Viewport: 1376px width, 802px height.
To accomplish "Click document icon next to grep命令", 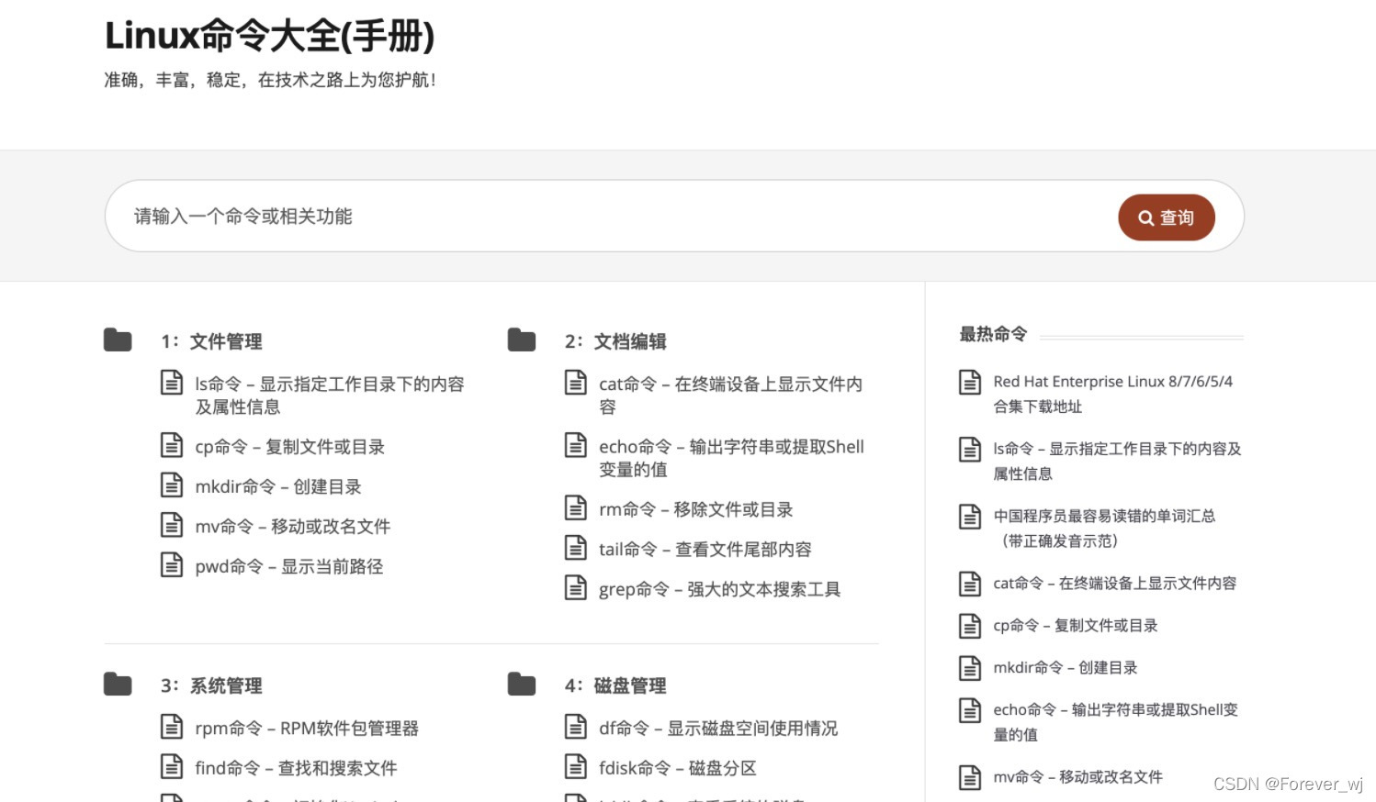I will point(576,587).
